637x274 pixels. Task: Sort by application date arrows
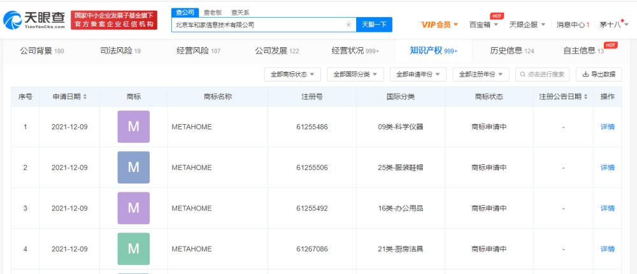(x=85, y=97)
